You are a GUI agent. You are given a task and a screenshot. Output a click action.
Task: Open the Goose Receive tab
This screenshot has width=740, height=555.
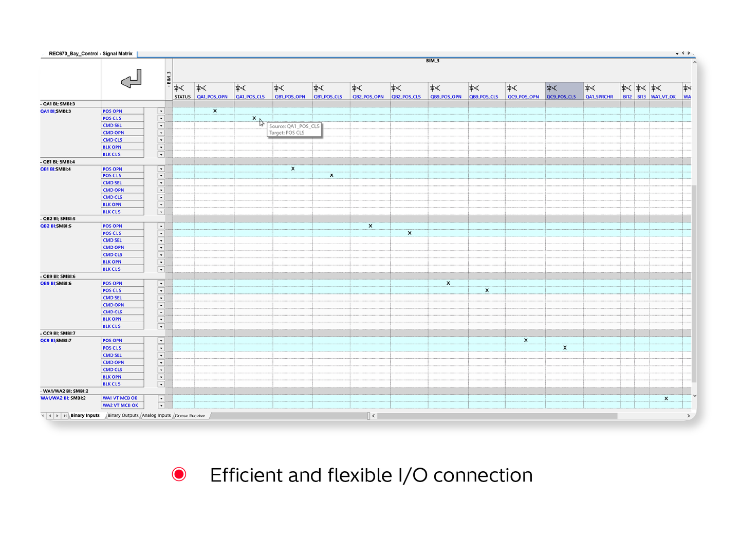pyautogui.click(x=190, y=416)
